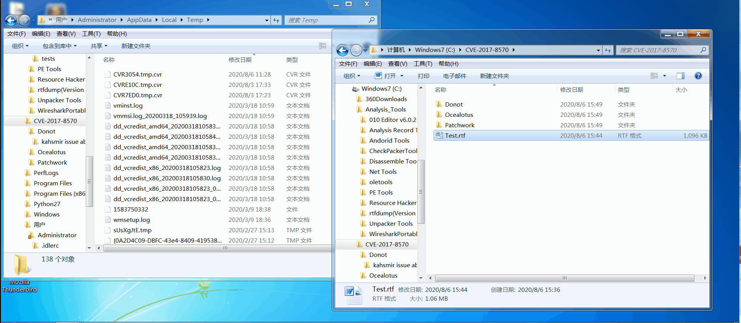Click AppData in Temp breadcrumb path
741x323 pixels.
(139, 20)
